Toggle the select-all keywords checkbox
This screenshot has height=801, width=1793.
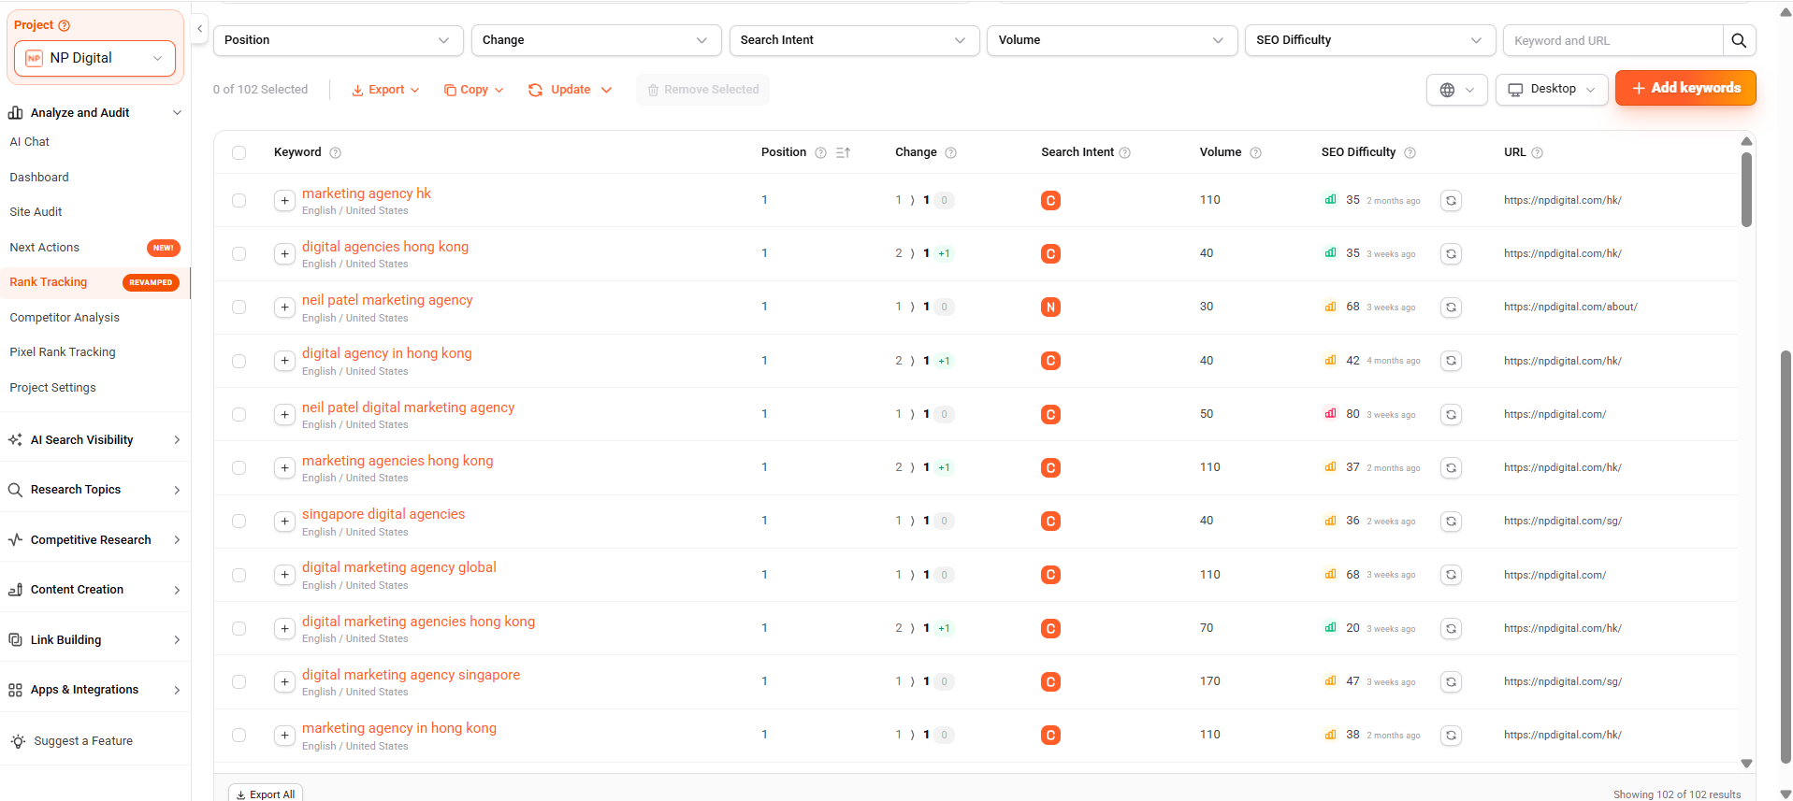(239, 153)
